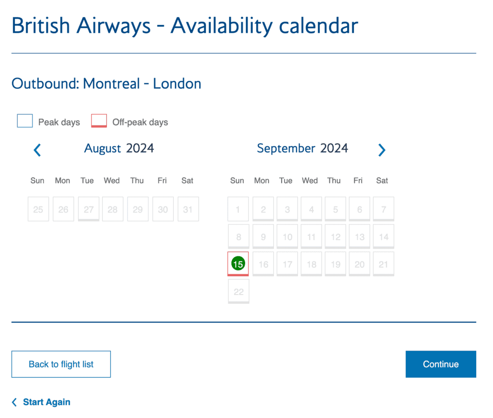Select the green highlighted date September 15
The image size is (493, 418).
click(x=238, y=264)
